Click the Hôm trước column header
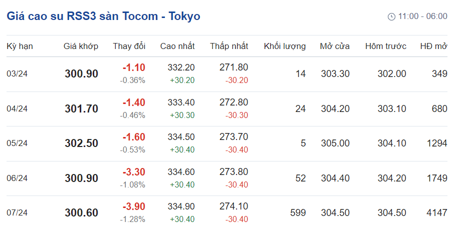The image size is (456, 227). (x=385, y=46)
